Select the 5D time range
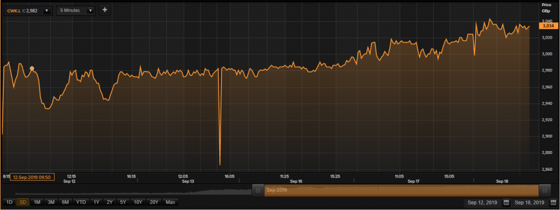The width and height of the screenshot is (560, 210). 23,202
